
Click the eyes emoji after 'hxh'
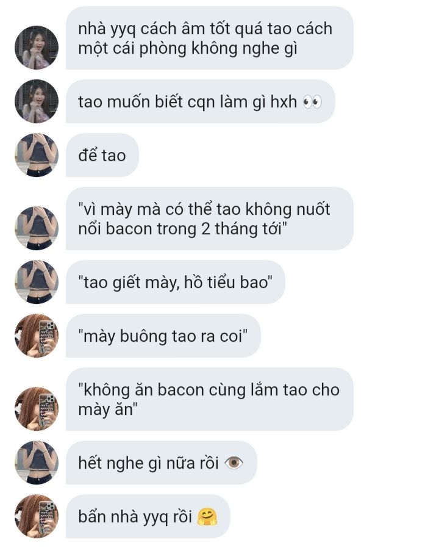coord(312,103)
